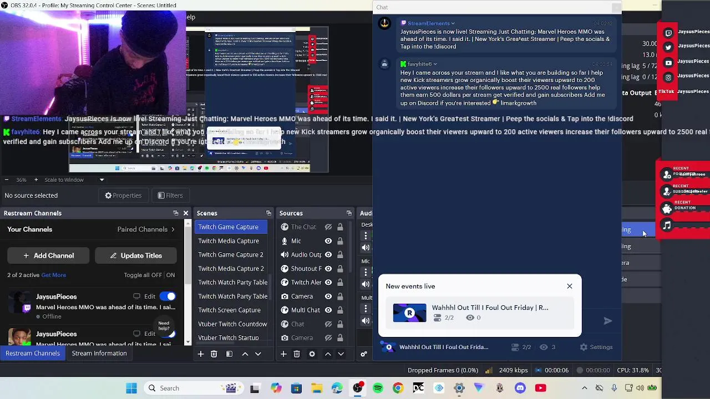Viewport: 710px width, 399px height.
Task: Unlock the Multi Chat source lock icon
Action: (340, 310)
